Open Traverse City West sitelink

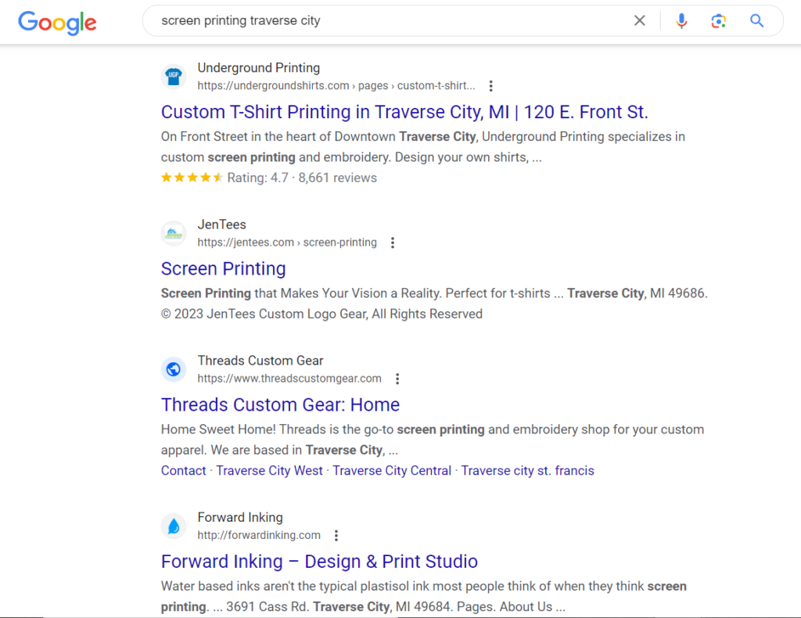coord(269,470)
